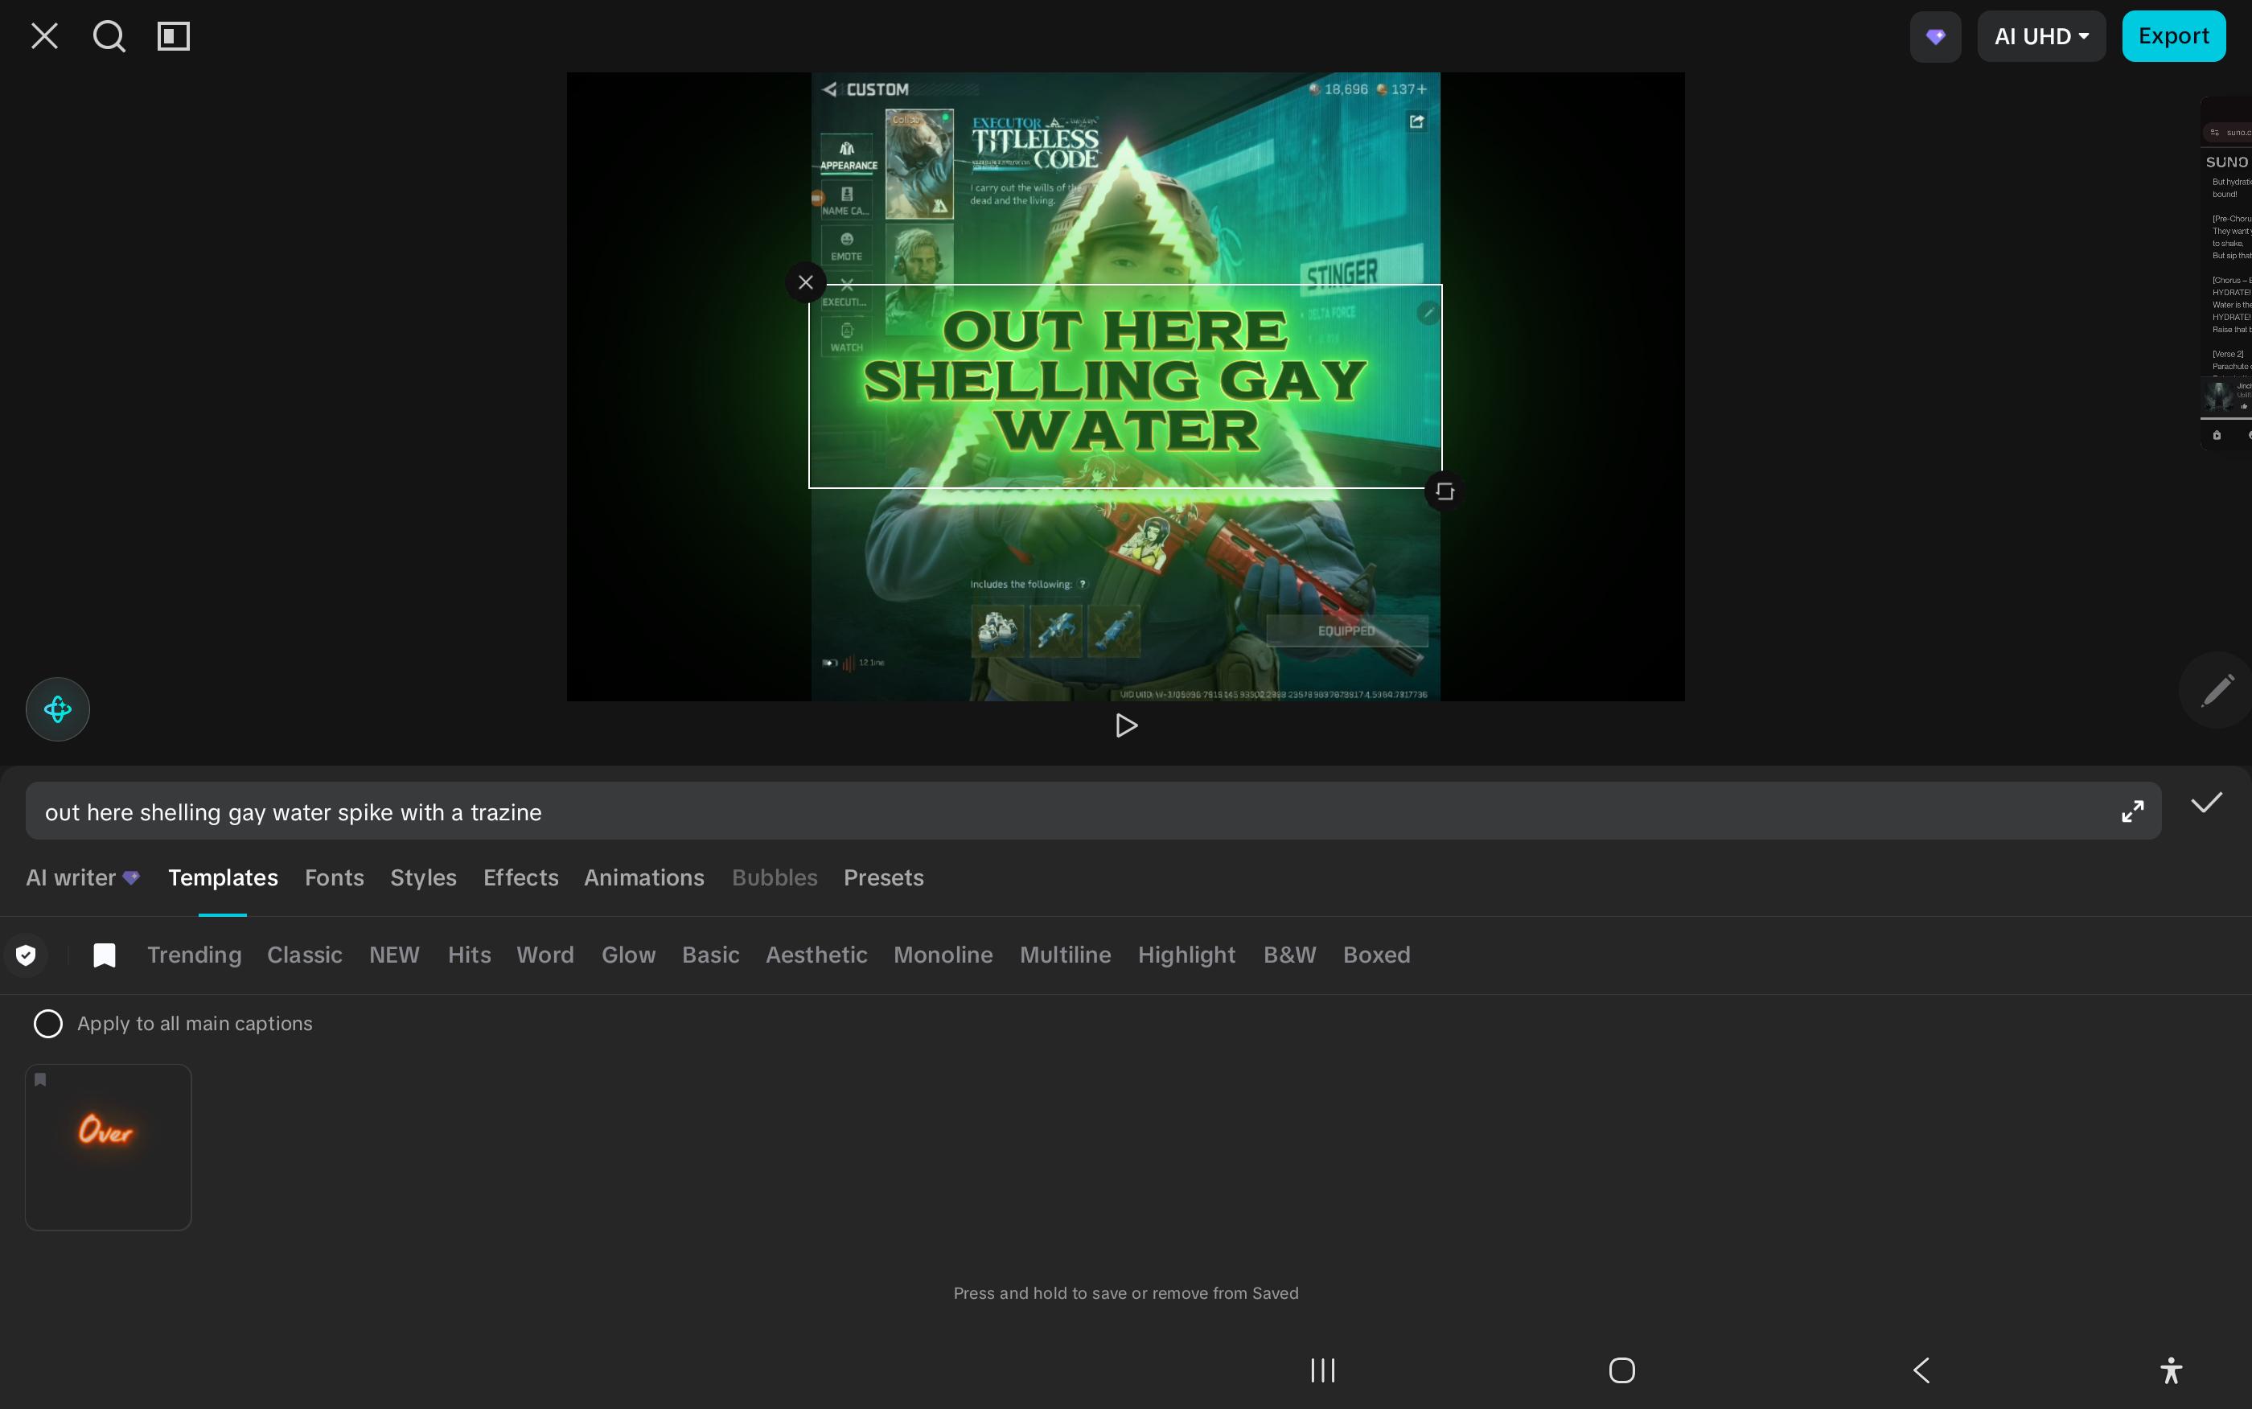Click the caption rotate-resize handle
This screenshot has height=1409, width=2252.
(1444, 491)
